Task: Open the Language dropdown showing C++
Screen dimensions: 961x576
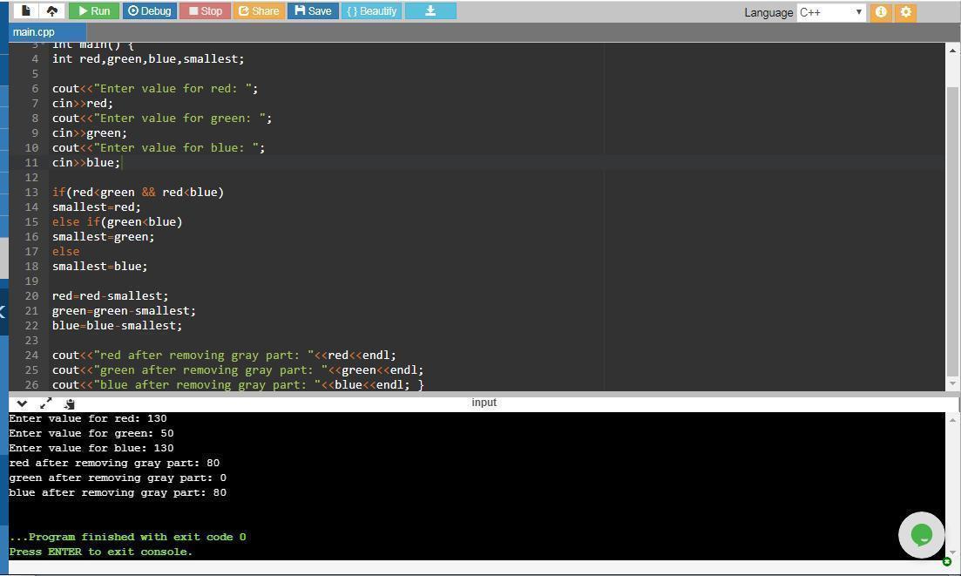Action: click(830, 12)
